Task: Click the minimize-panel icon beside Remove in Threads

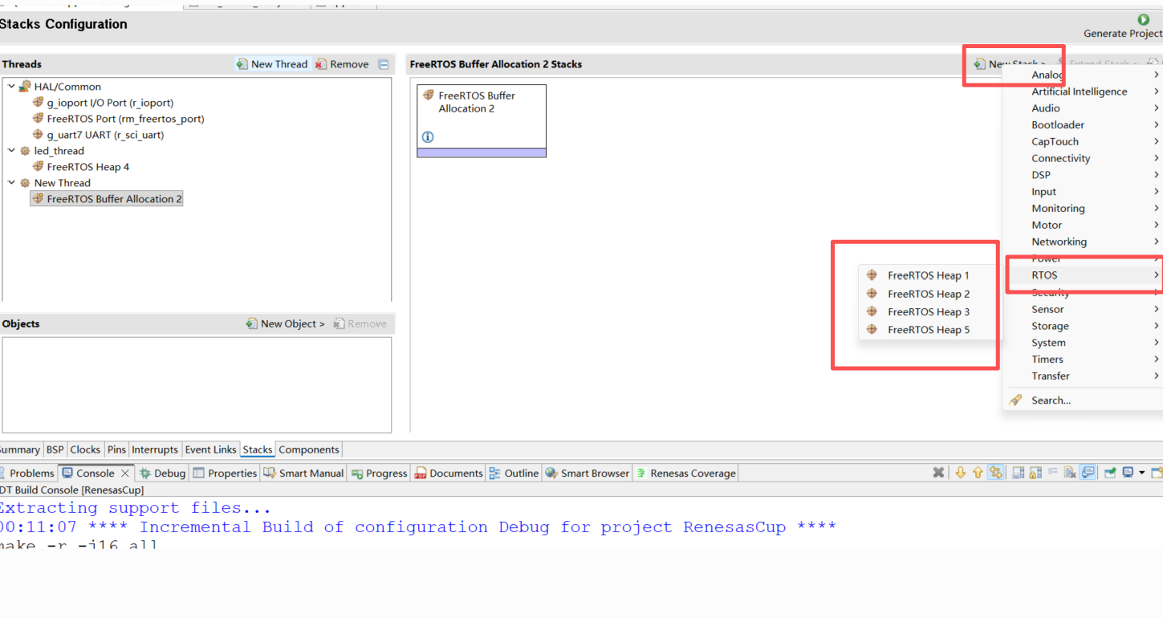Action: 384,64
